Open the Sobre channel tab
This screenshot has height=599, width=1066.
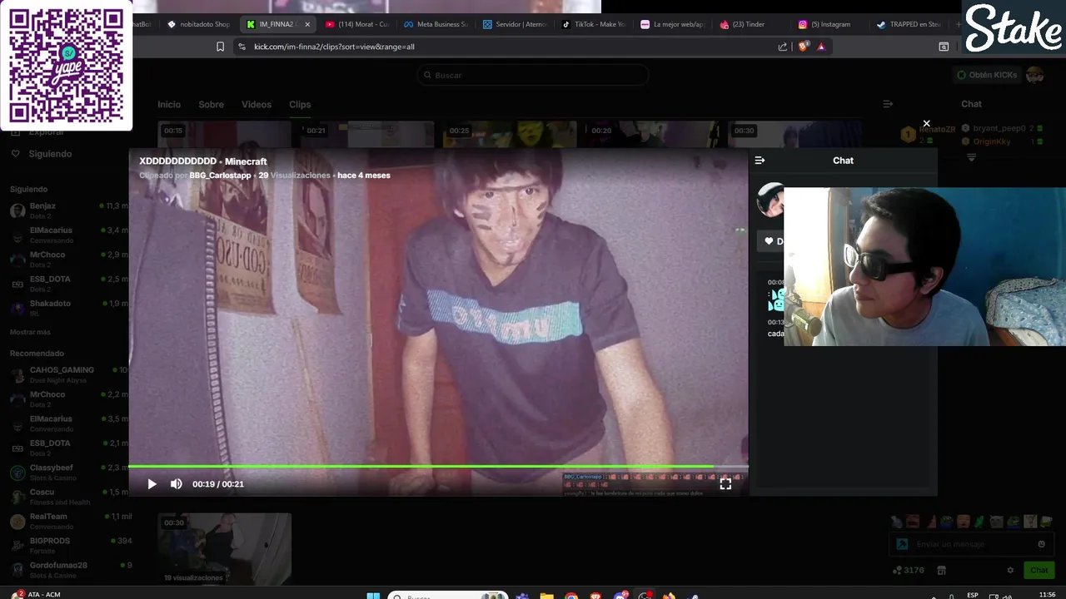[x=211, y=104]
